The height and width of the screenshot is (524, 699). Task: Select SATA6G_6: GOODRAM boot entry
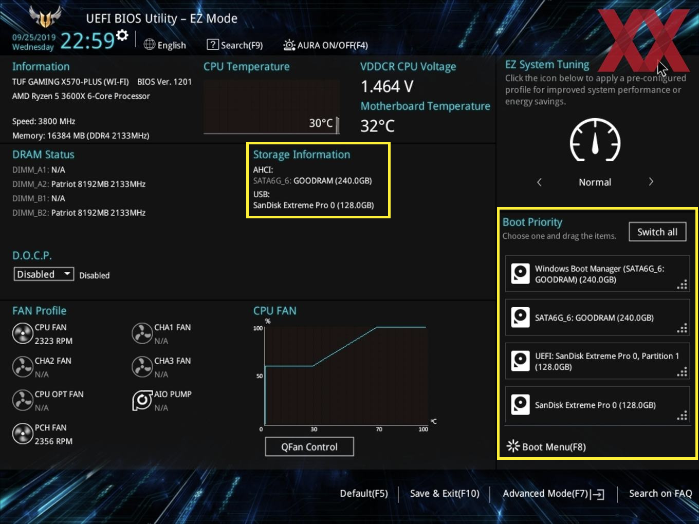click(x=597, y=317)
